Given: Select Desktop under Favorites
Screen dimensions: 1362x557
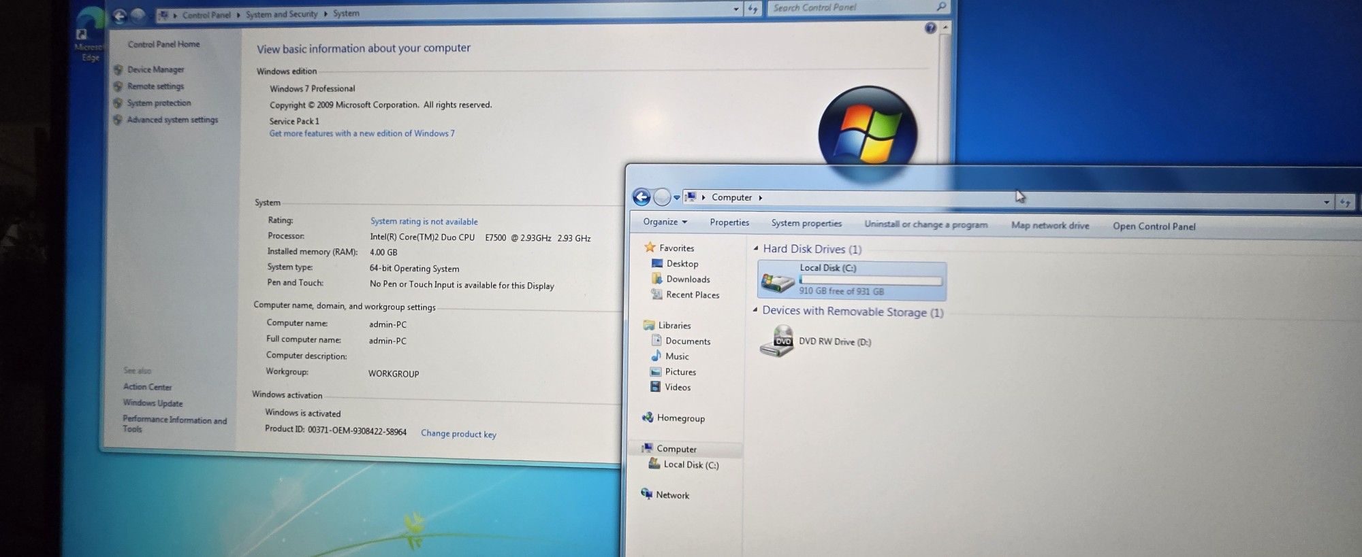Looking at the screenshot, I should 682,264.
